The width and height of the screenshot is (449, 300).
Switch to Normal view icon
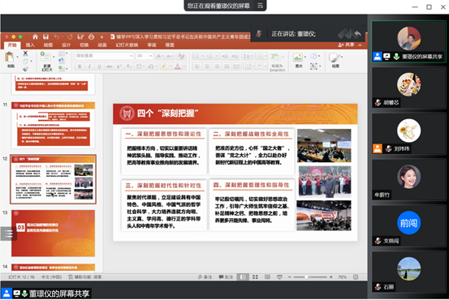(243, 276)
